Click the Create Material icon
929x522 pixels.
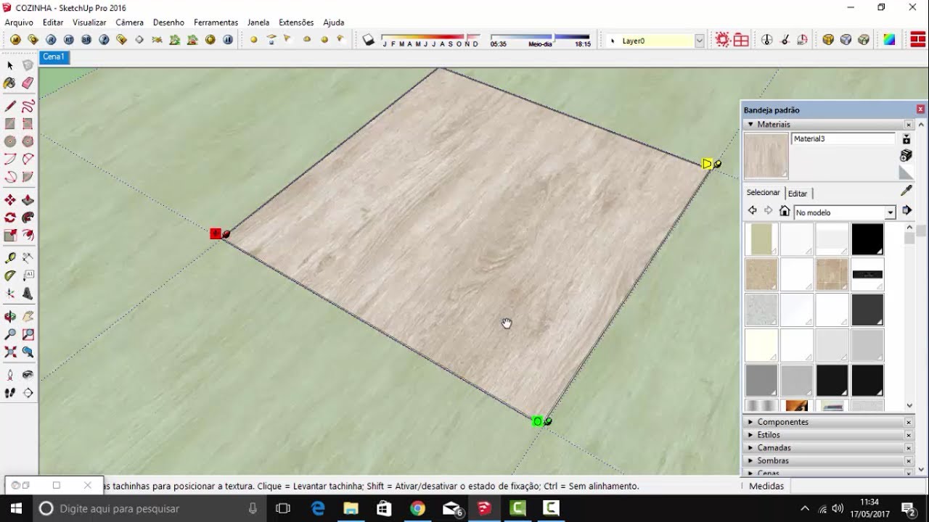pos(906,155)
